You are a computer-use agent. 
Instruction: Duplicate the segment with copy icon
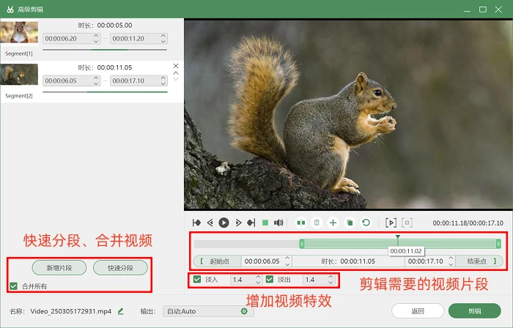(x=350, y=223)
